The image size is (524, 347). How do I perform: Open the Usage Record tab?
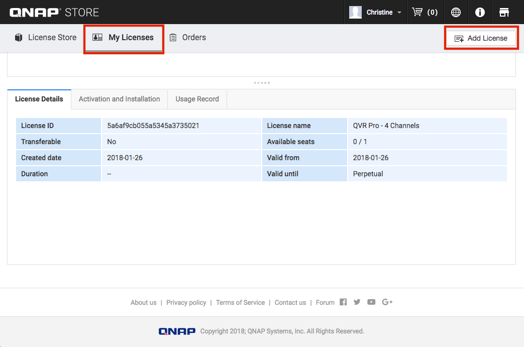(197, 99)
